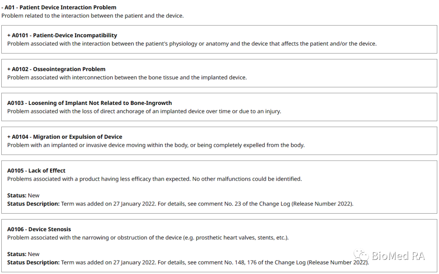Expand A0104 Migration or Expulsion of Device
The height and width of the screenshot is (274, 439).
[9, 137]
